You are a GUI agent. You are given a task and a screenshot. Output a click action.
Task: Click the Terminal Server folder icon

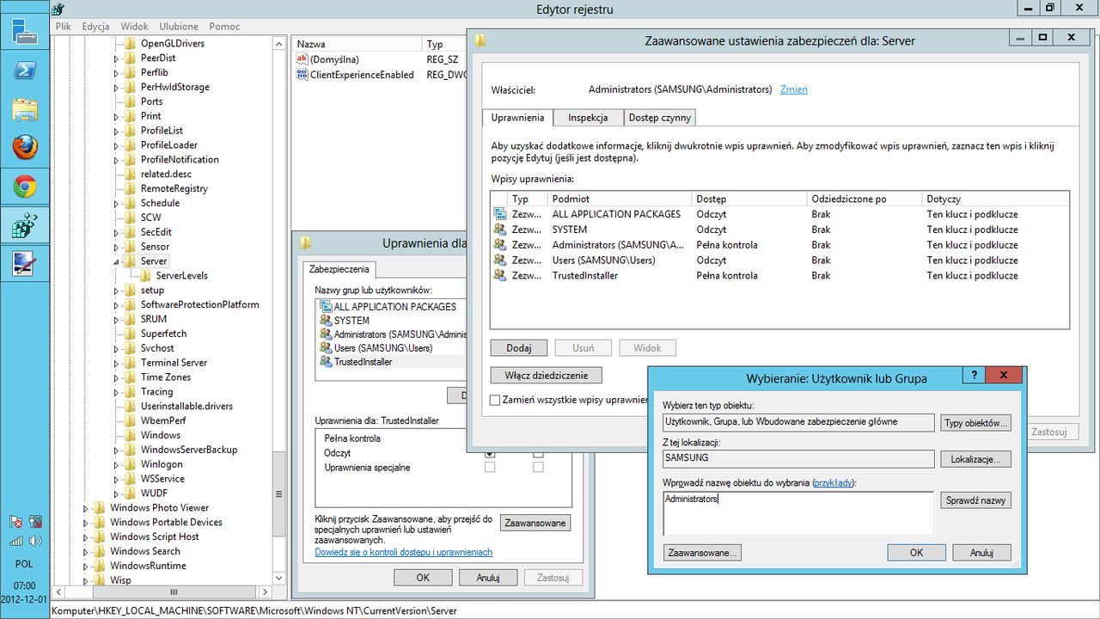pyautogui.click(x=131, y=362)
